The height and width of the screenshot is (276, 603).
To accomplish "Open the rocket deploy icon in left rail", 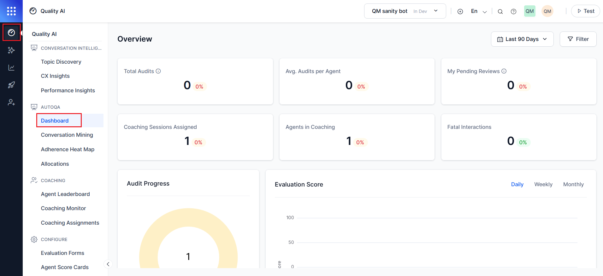I will coord(11,85).
